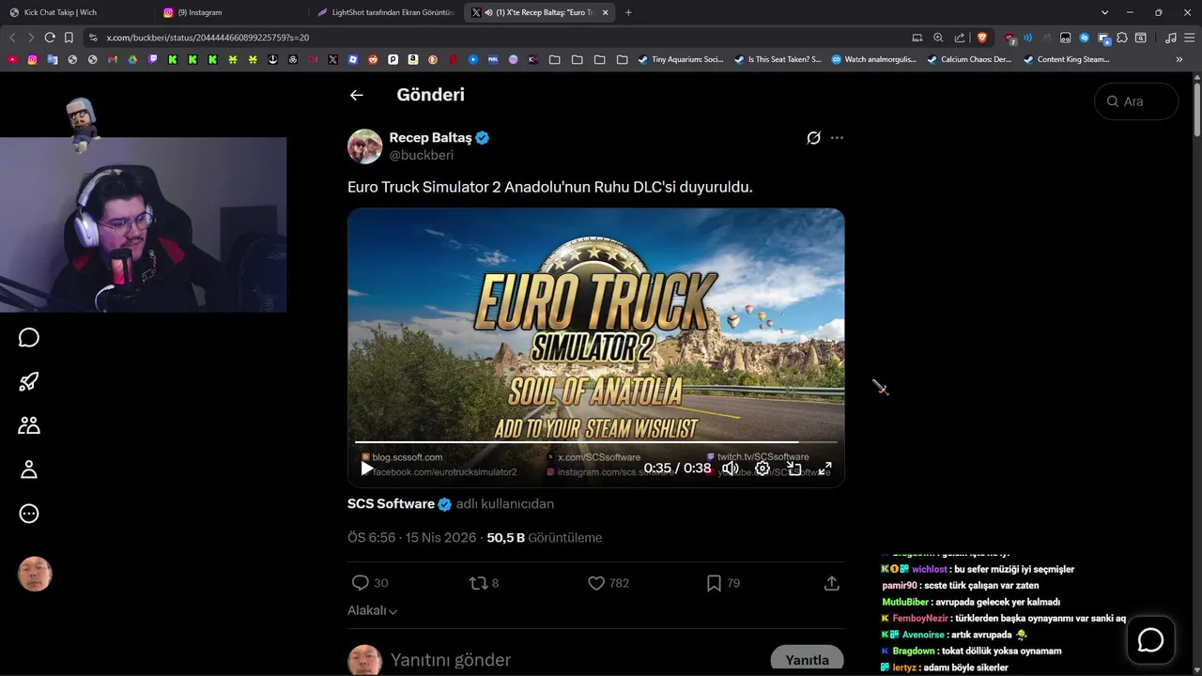Seek on the video progress bar
The width and height of the screenshot is (1202, 676).
[595, 441]
